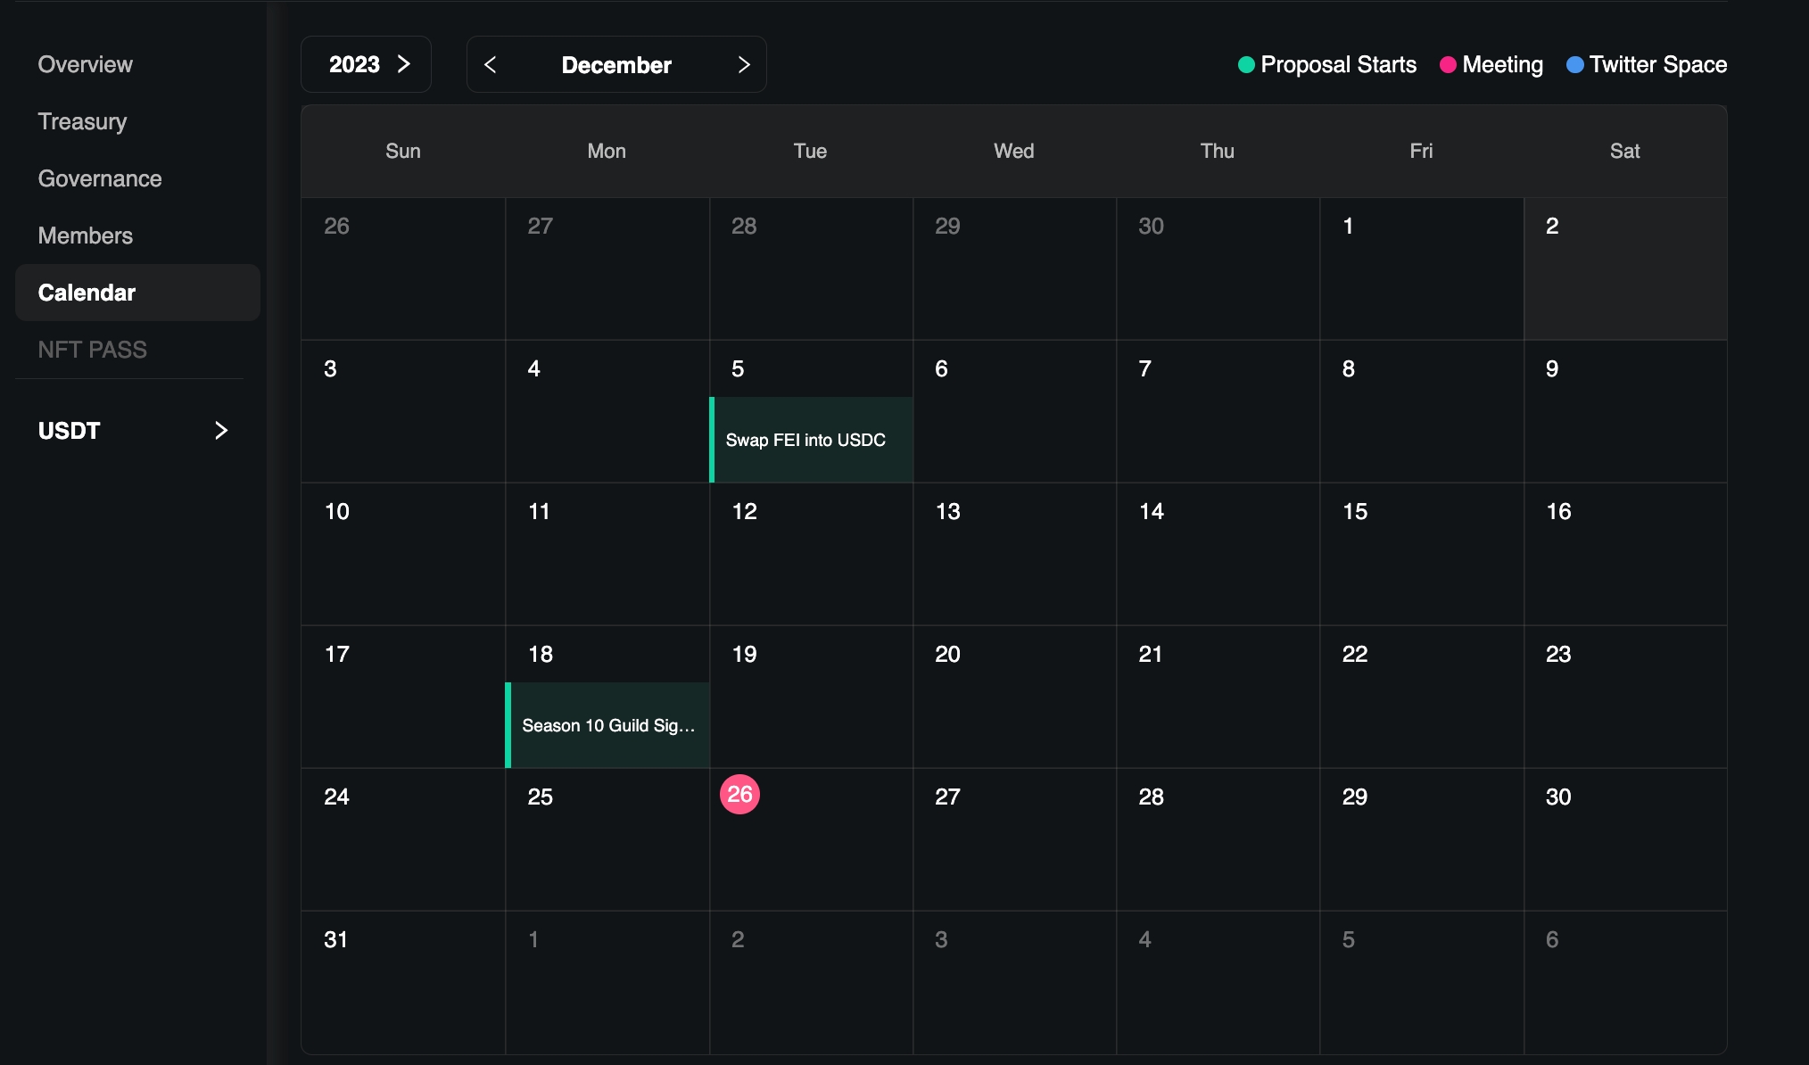Open the Overview sidebar page
This screenshot has width=1809, height=1065.
[x=85, y=64]
